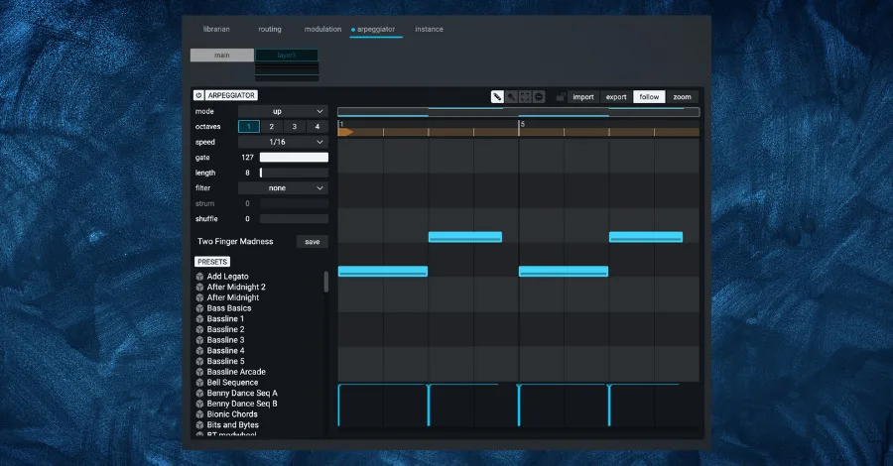Switch to the modulation tab
This screenshot has height=466, width=893.
coord(322,29)
